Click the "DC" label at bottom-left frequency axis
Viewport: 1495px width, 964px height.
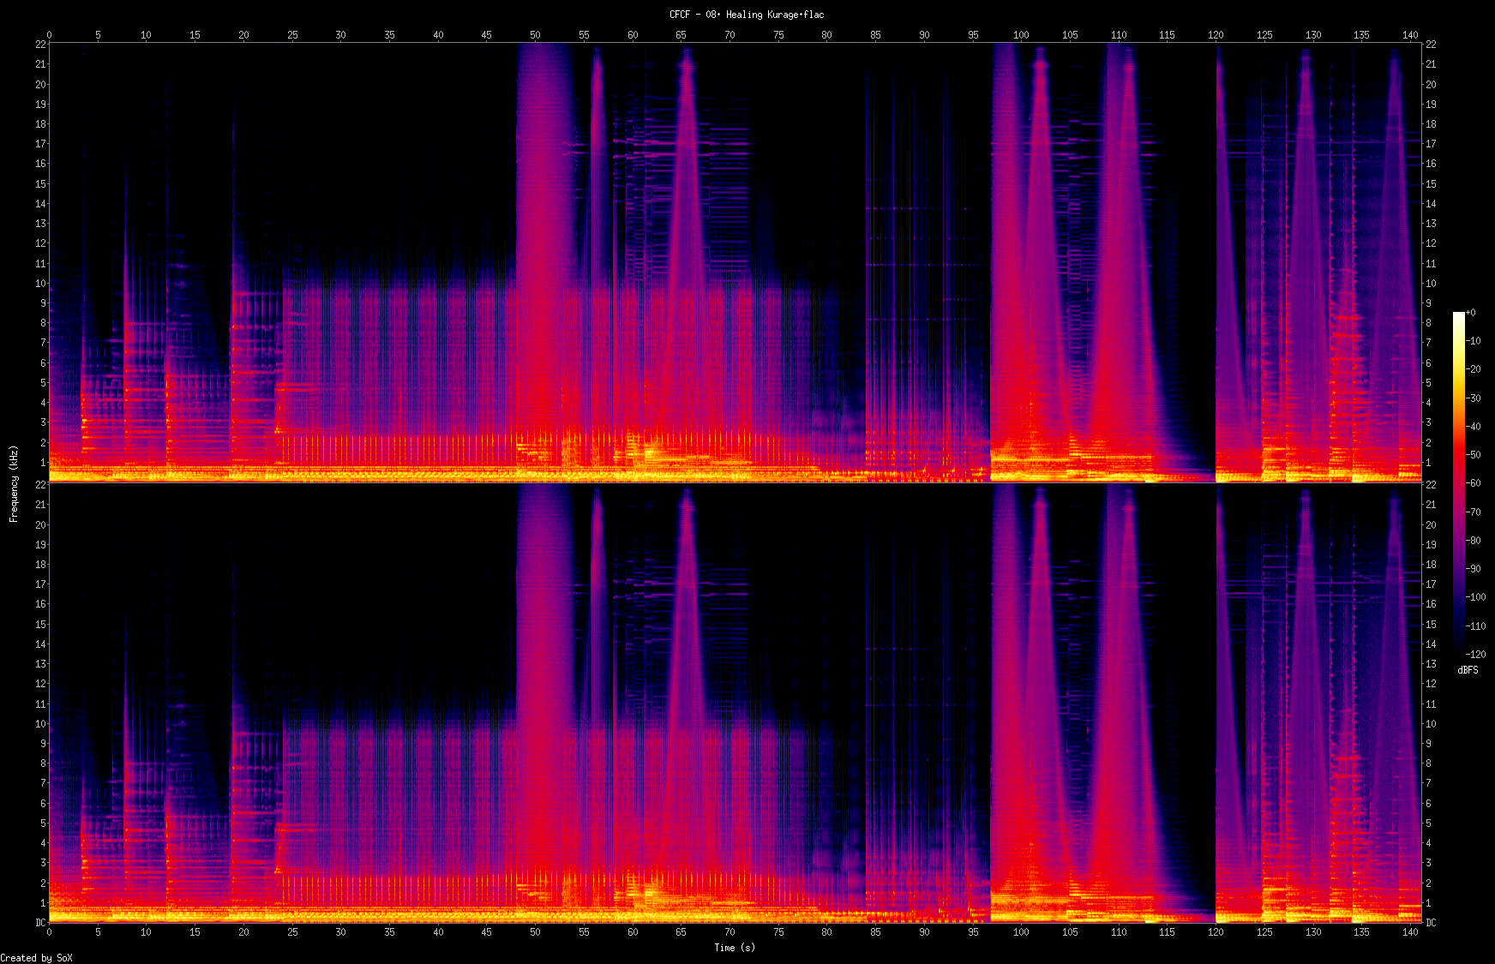(x=40, y=923)
